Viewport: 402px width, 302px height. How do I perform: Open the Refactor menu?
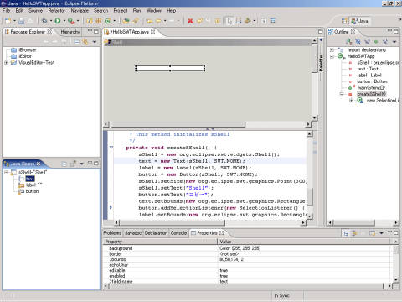tap(56, 11)
